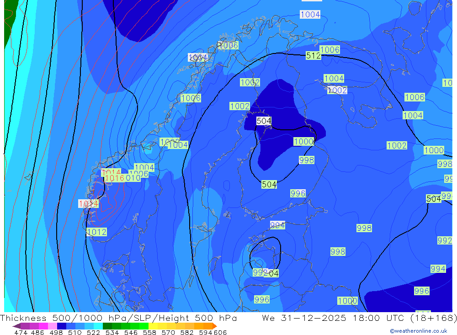Click the legend value 558
Image resolution: width=457 pixels, height=335 pixels.
point(149,333)
